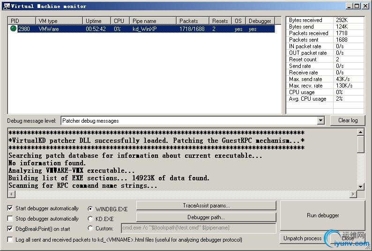Sort VM list by PID column header

pos(22,21)
